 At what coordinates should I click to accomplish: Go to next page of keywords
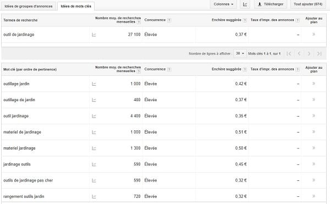[309, 54]
